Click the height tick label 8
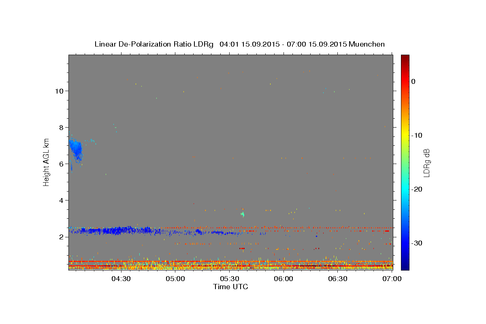The width and height of the screenshot is (486, 324). [x=61, y=127]
